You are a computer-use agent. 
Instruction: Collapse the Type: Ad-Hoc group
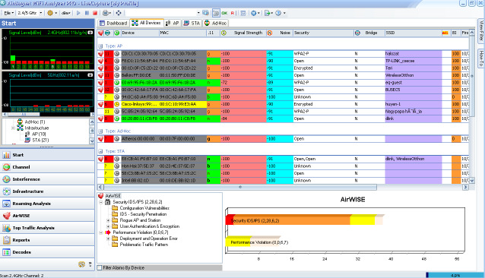pyautogui.click(x=100, y=131)
